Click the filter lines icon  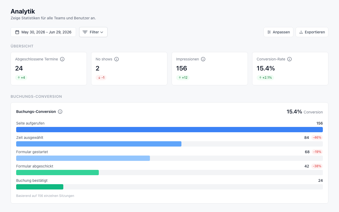coord(85,32)
